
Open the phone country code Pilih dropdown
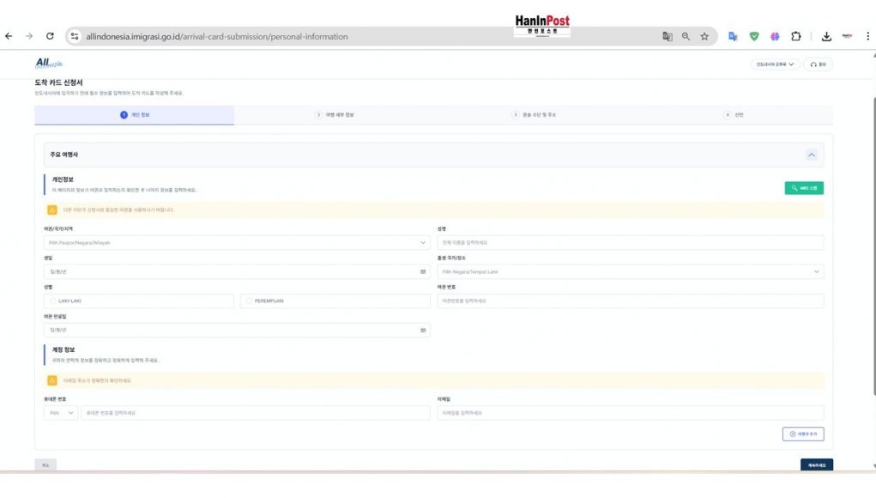pyautogui.click(x=60, y=413)
